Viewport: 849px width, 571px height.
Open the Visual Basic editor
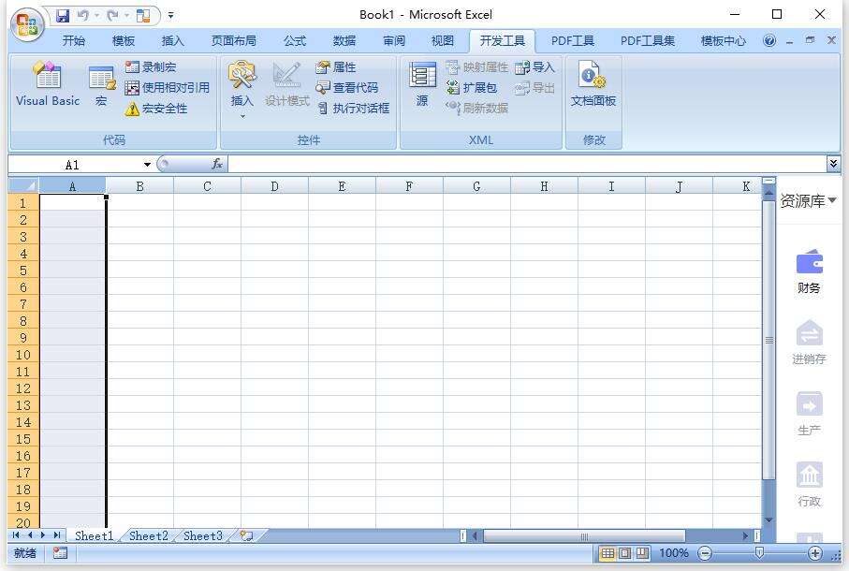point(48,83)
